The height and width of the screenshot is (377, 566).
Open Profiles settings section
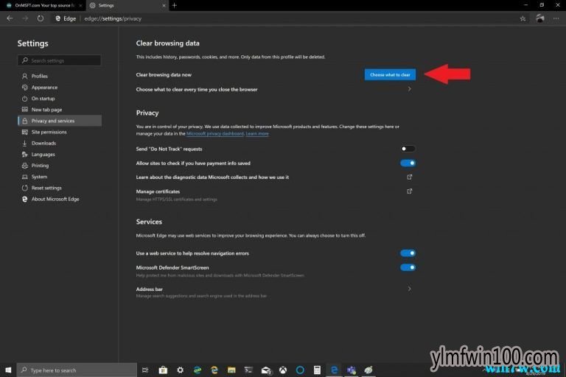[x=60, y=76]
